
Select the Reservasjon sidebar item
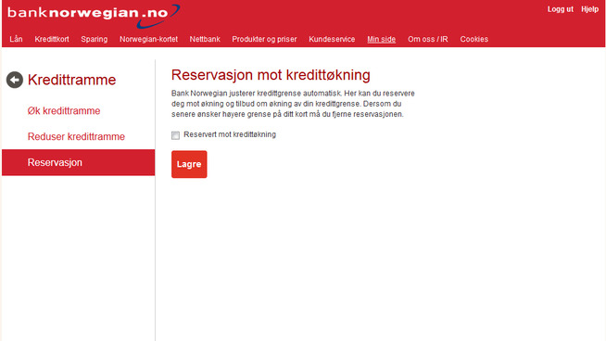tap(79, 162)
